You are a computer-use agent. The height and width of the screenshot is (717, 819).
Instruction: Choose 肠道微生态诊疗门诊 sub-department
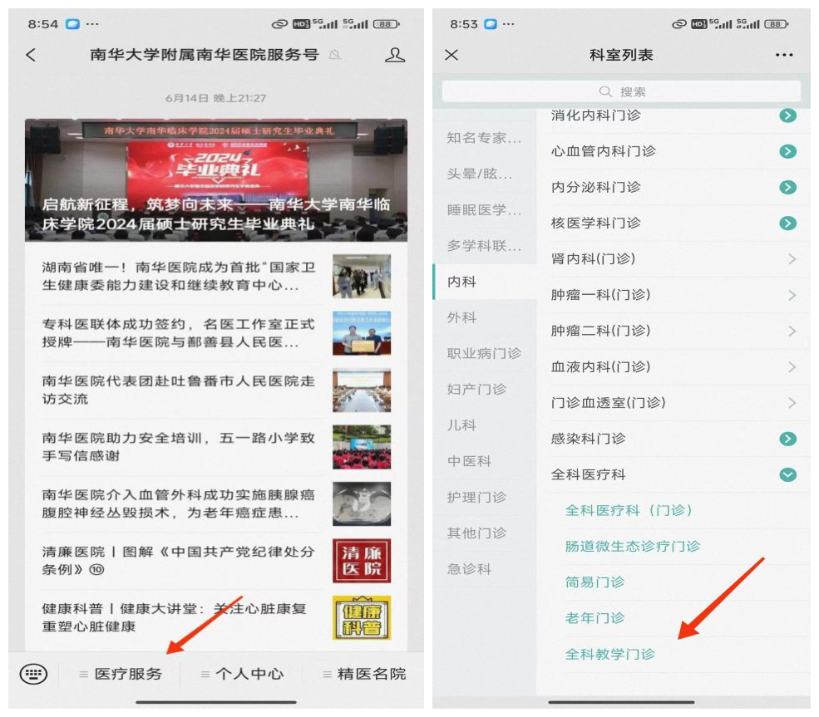[633, 547]
